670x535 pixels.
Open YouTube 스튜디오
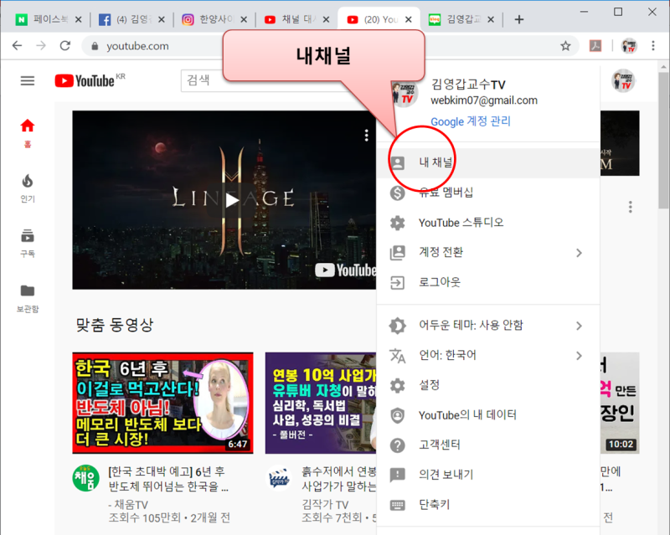(488, 223)
